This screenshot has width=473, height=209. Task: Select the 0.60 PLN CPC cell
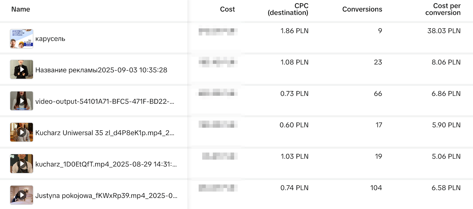click(294, 125)
